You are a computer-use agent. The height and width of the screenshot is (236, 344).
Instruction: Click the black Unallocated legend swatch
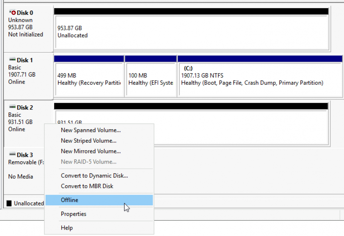(x=9, y=204)
